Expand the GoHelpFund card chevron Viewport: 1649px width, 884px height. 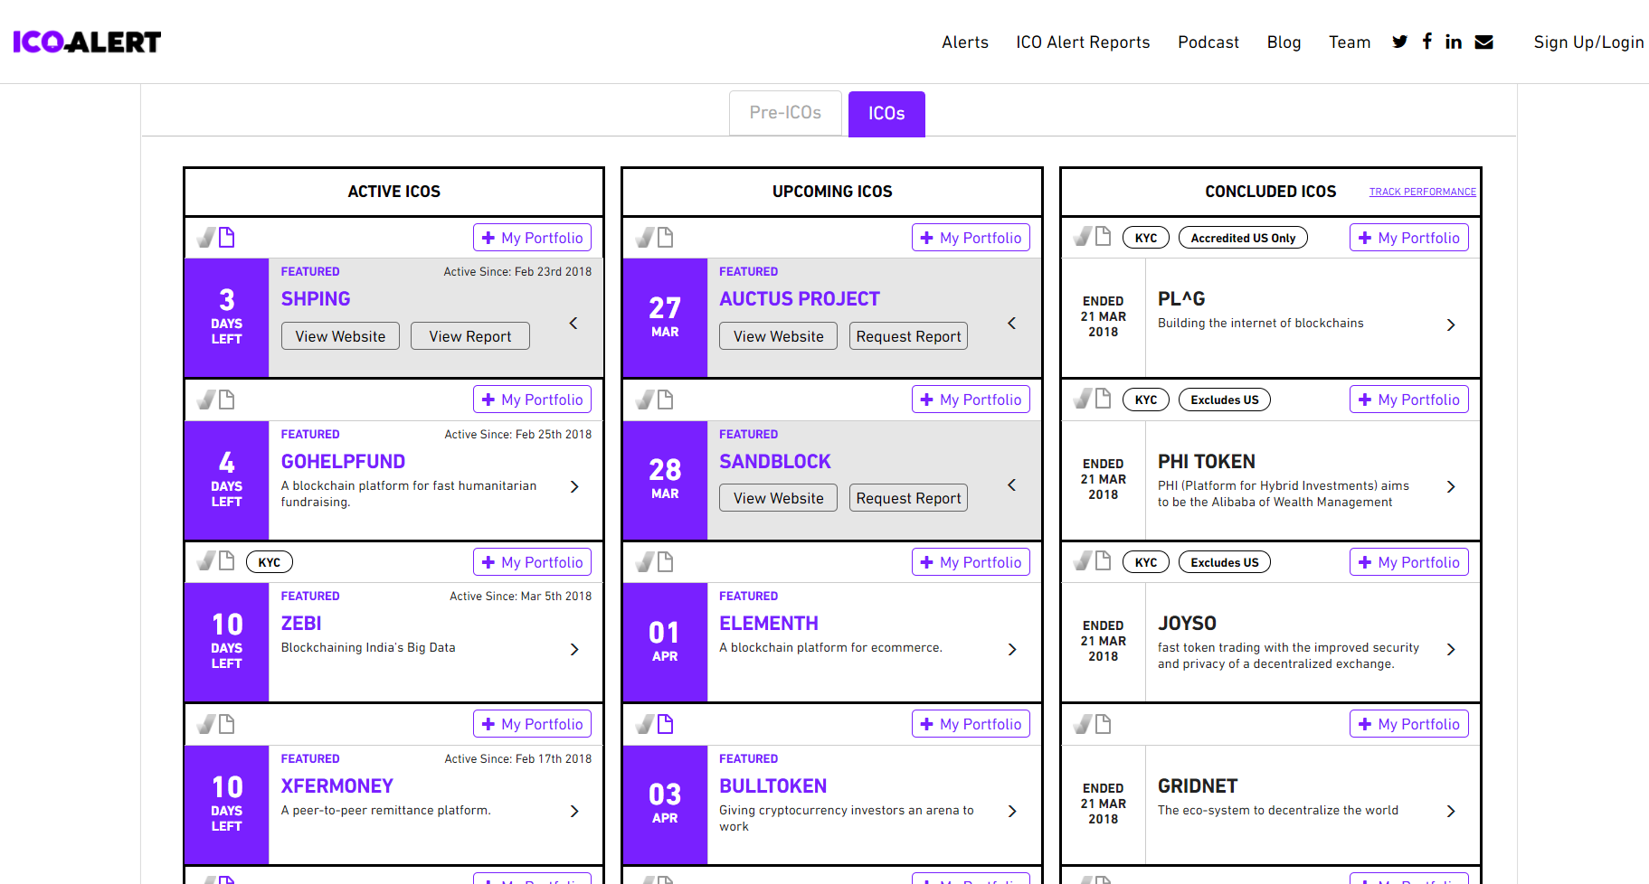pos(574,486)
